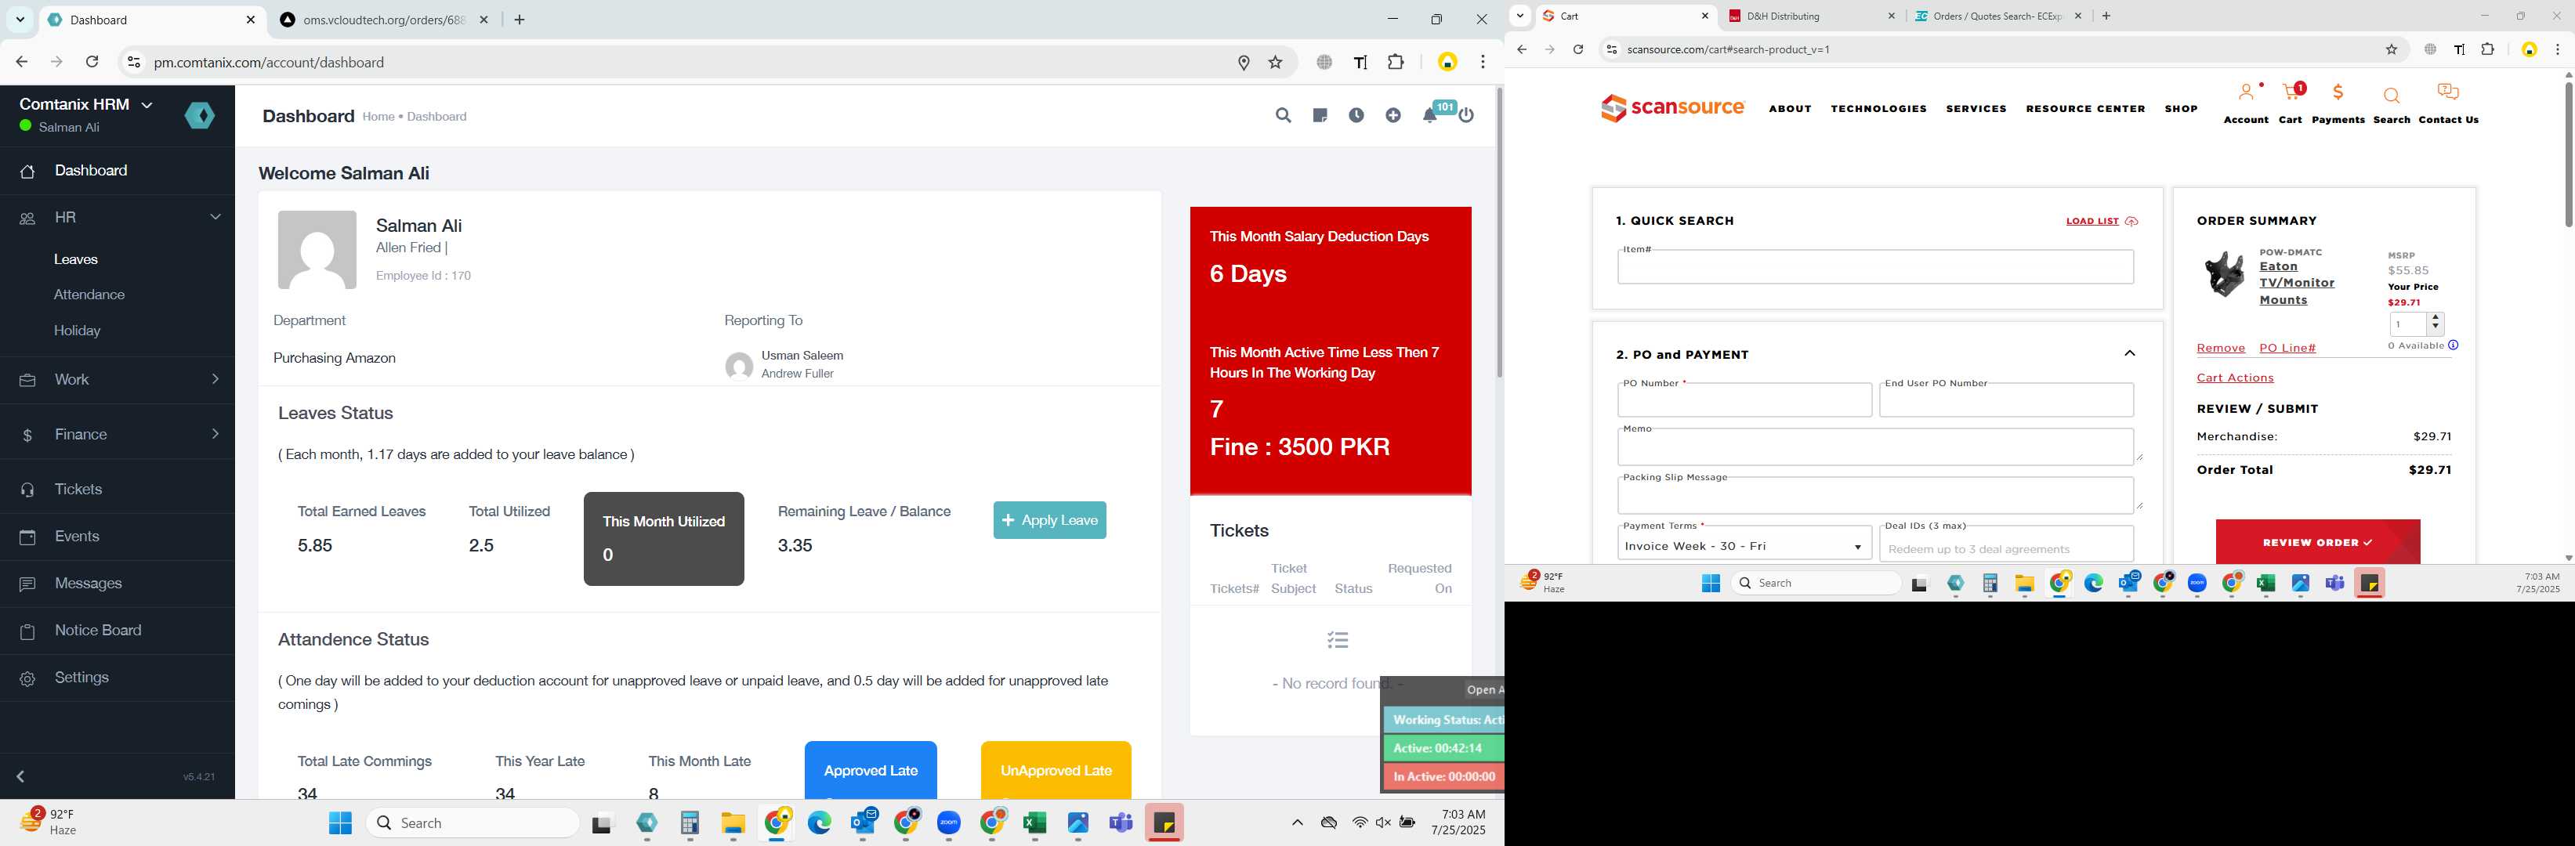Viewport: 2575px width, 846px height.
Task: Bookmark the scansource.com page with star icon
Action: (x=2392, y=50)
